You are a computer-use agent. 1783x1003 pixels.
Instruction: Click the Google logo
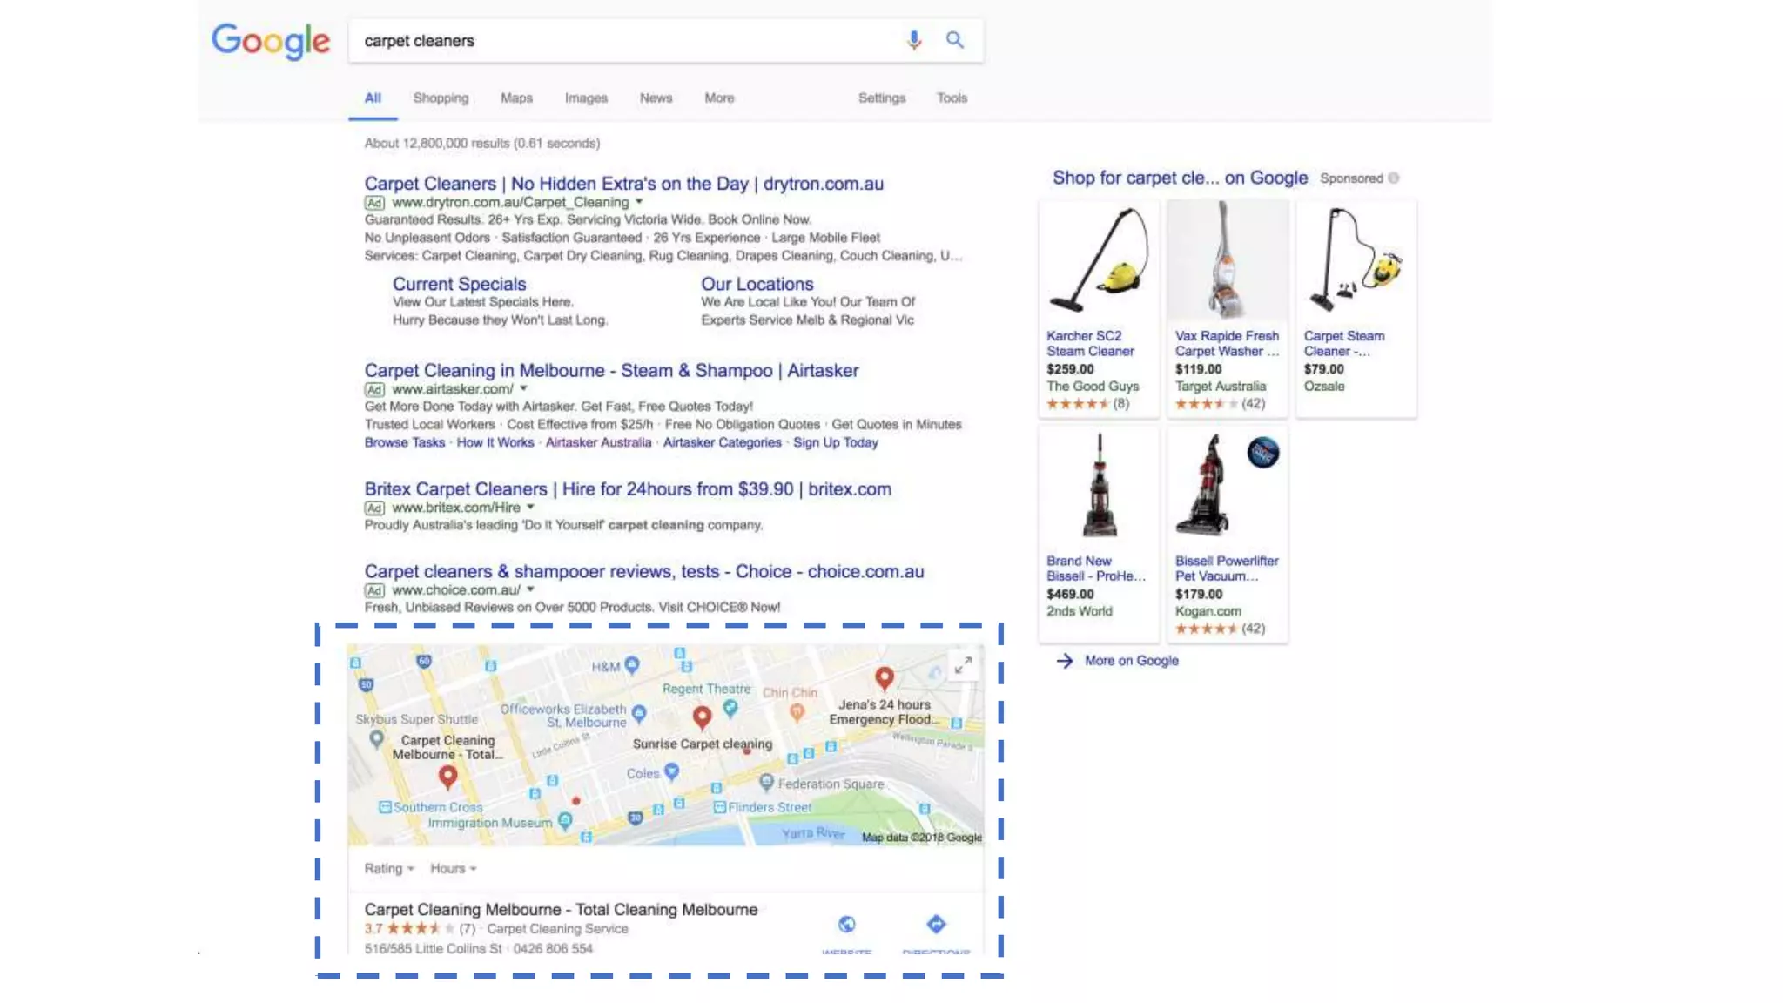(x=271, y=41)
